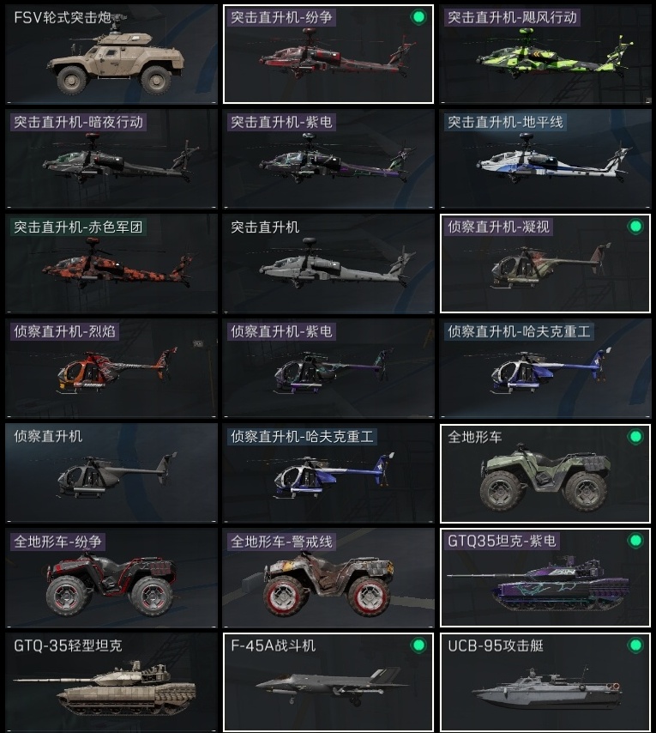Choose the 突击直升机-赤色军团 red skin
Screen dimensions: 656x733
(111, 264)
